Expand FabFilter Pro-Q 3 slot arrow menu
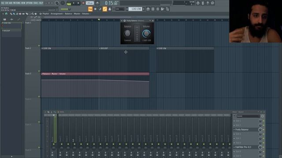This screenshot has height=158, width=282. [x=234, y=147]
